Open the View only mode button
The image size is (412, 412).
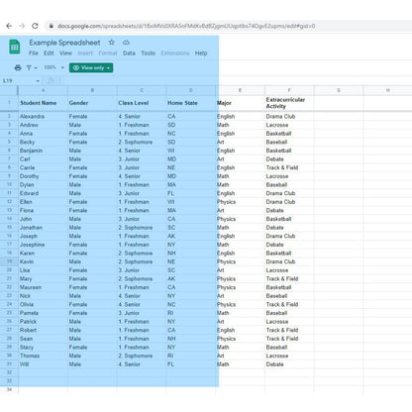[91, 67]
